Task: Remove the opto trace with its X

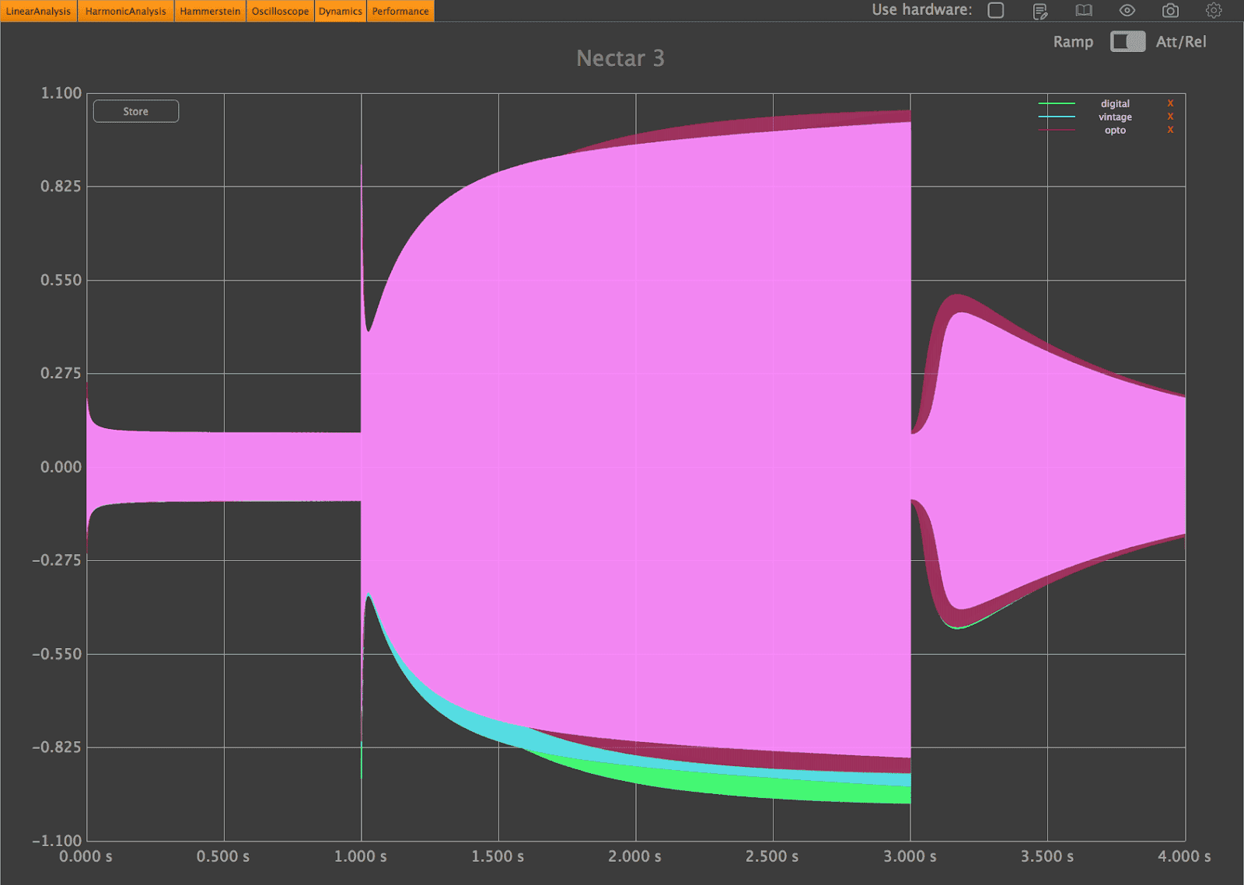Action: click(1170, 130)
